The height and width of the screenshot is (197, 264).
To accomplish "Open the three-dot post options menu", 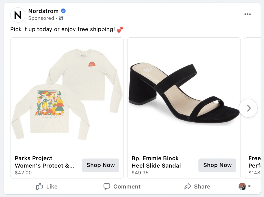I will (x=248, y=14).
